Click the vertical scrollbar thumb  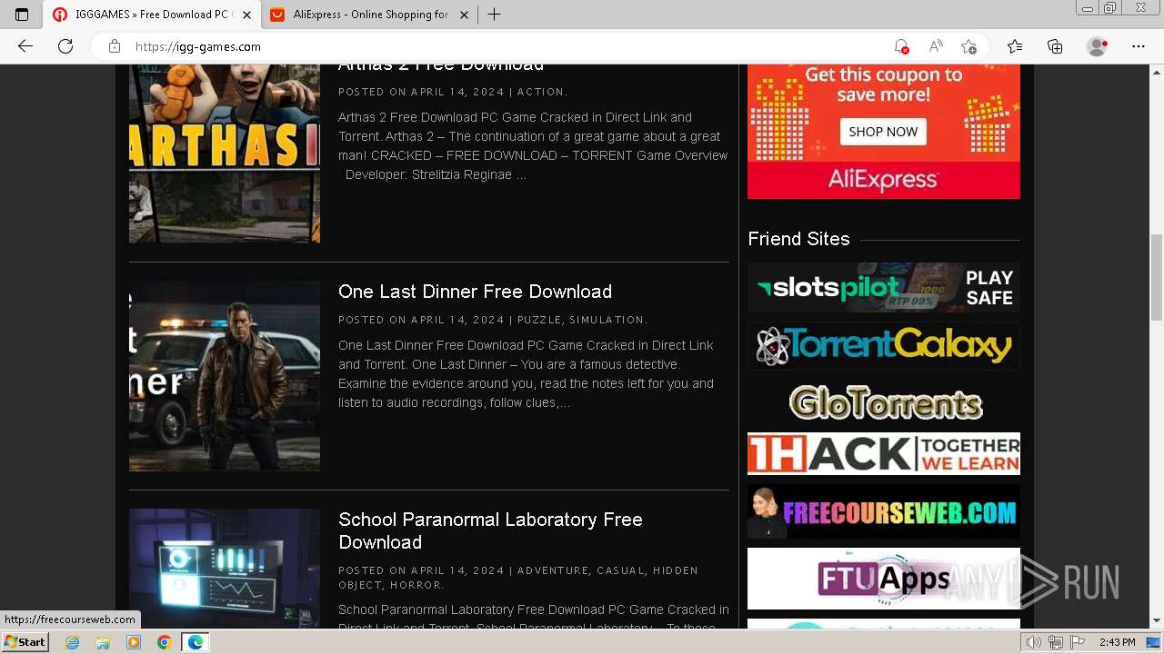[1157, 277]
